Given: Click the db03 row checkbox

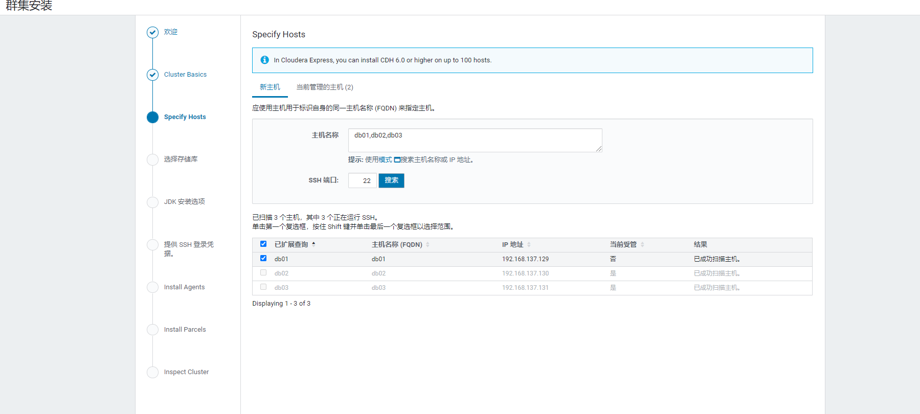Looking at the screenshot, I should [263, 287].
